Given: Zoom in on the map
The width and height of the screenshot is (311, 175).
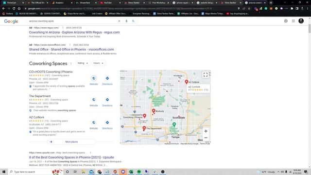Looking at the screenshot, I should [206, 131].
